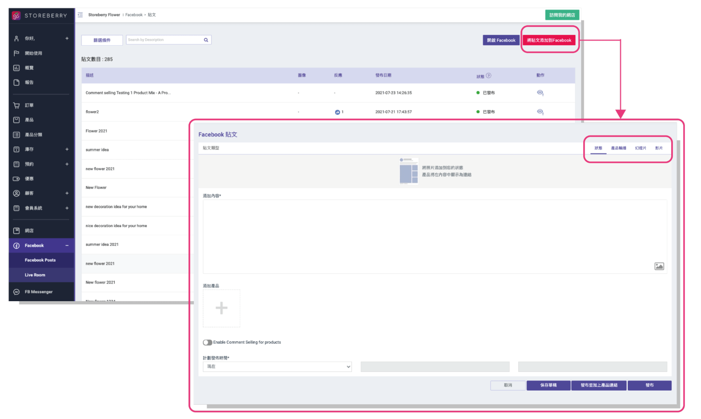The image size is (701, 419).
Task: Click the Facebook sidebar icon
Action: pos(16,245)
